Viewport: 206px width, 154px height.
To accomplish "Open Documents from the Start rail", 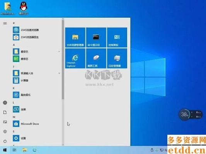I will (5, 112).
